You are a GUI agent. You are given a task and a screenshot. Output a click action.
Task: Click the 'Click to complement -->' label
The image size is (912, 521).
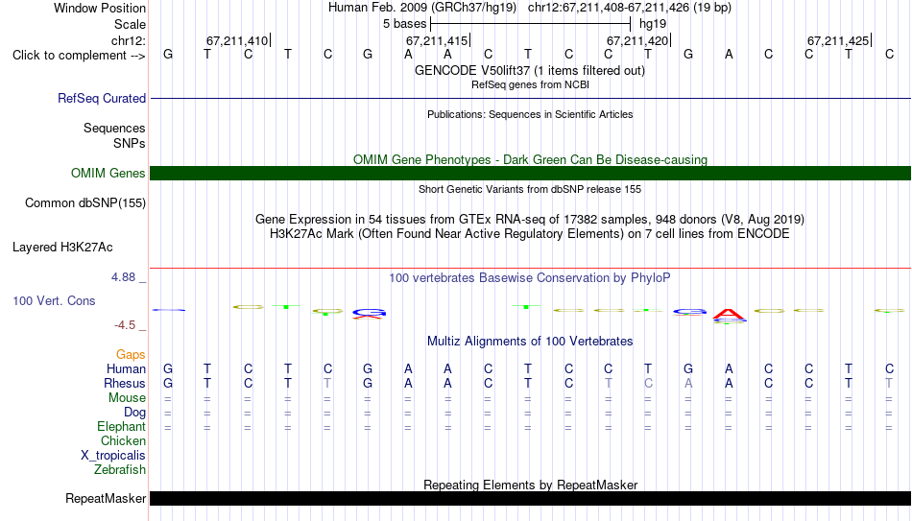pyautogui.click(x=79, y=56)
